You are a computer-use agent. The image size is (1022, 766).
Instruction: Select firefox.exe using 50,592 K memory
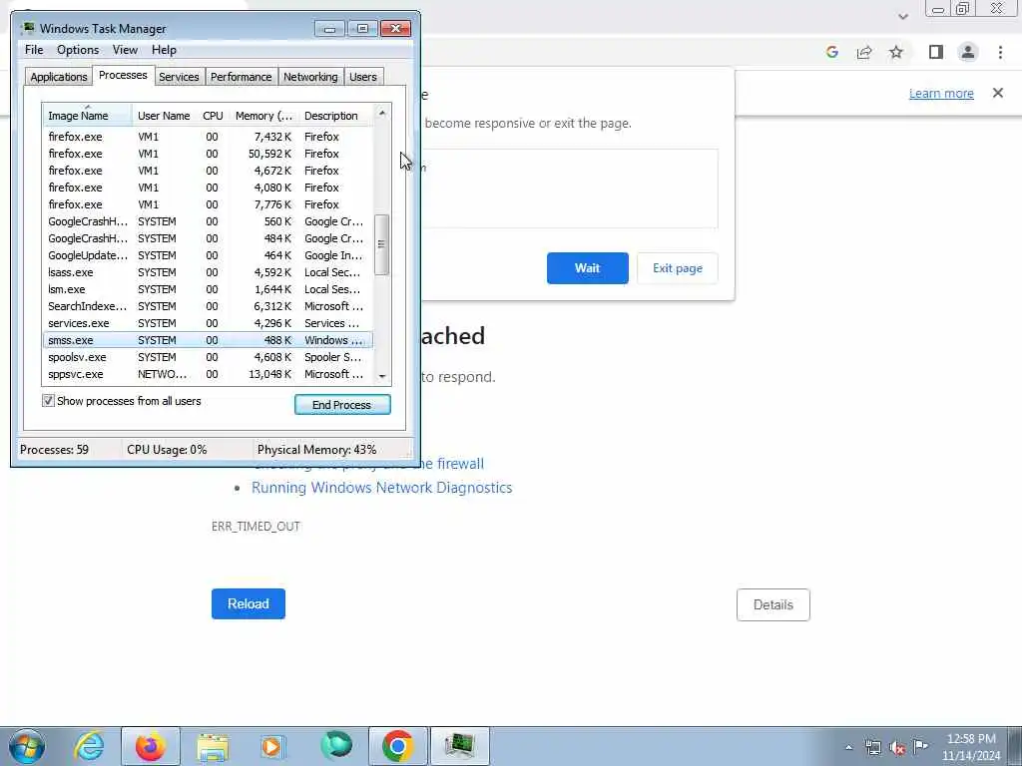pos(208,154)
